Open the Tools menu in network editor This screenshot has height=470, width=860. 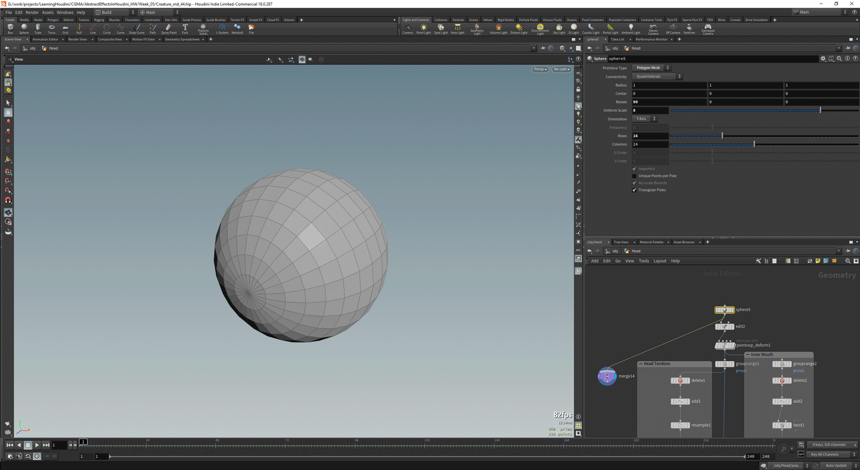[644, 261]
